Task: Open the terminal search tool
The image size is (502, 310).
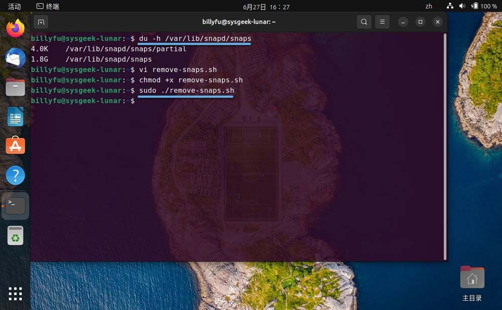Action: [x=364, y=22]
